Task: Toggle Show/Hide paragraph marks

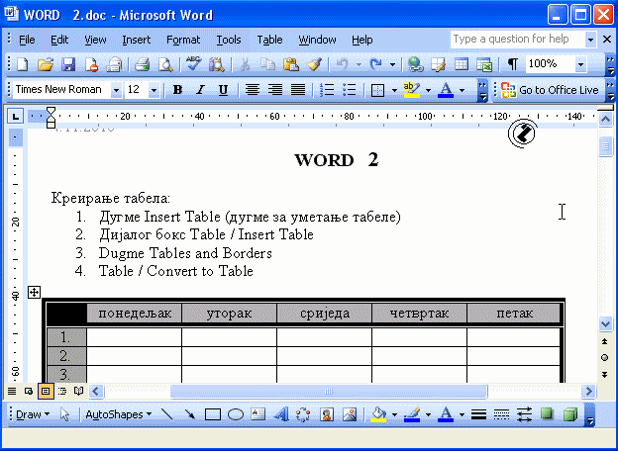Action: point(512,64)
